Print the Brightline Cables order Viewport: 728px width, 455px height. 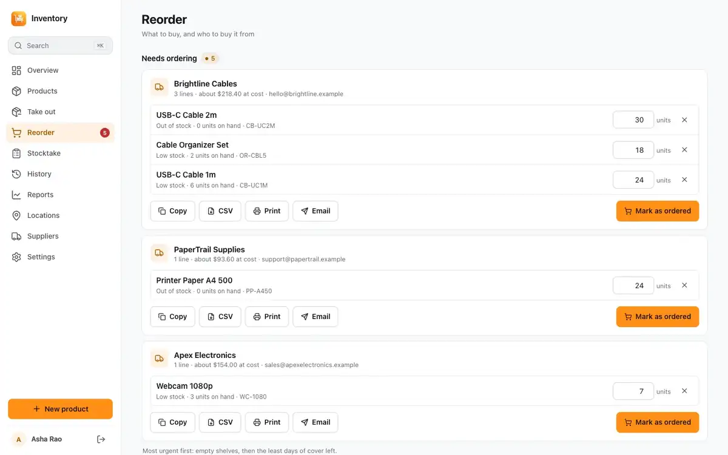(x=267, y=211)
